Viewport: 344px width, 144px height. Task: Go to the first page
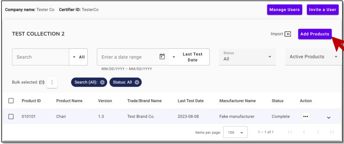pos(290,132)
